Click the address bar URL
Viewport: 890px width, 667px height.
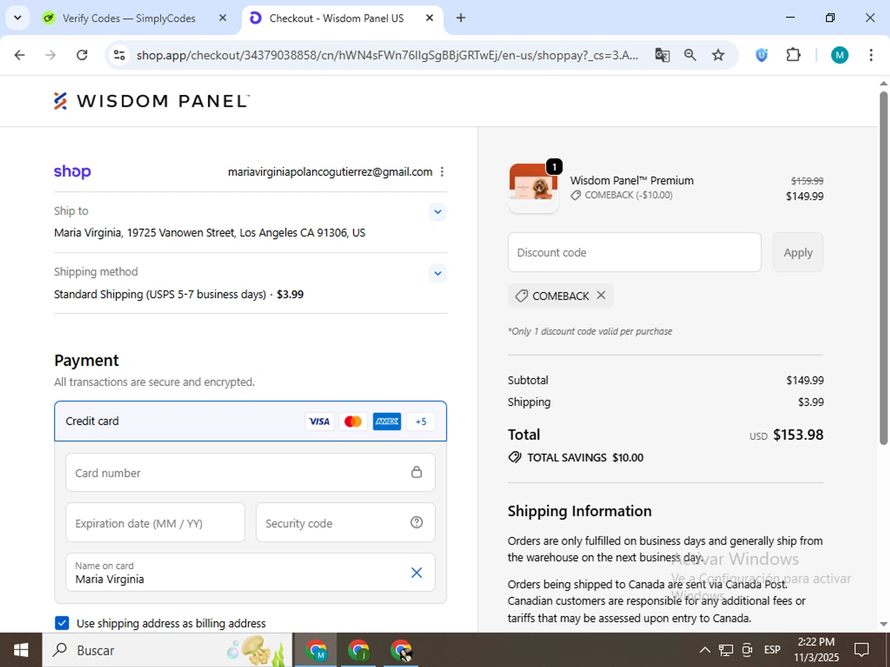tap(387, 55)
